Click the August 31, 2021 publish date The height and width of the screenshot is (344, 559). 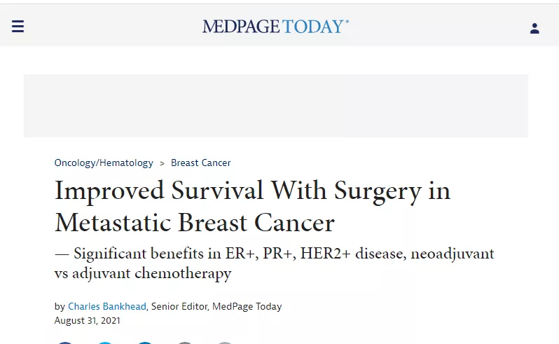[x=88, y=320]
